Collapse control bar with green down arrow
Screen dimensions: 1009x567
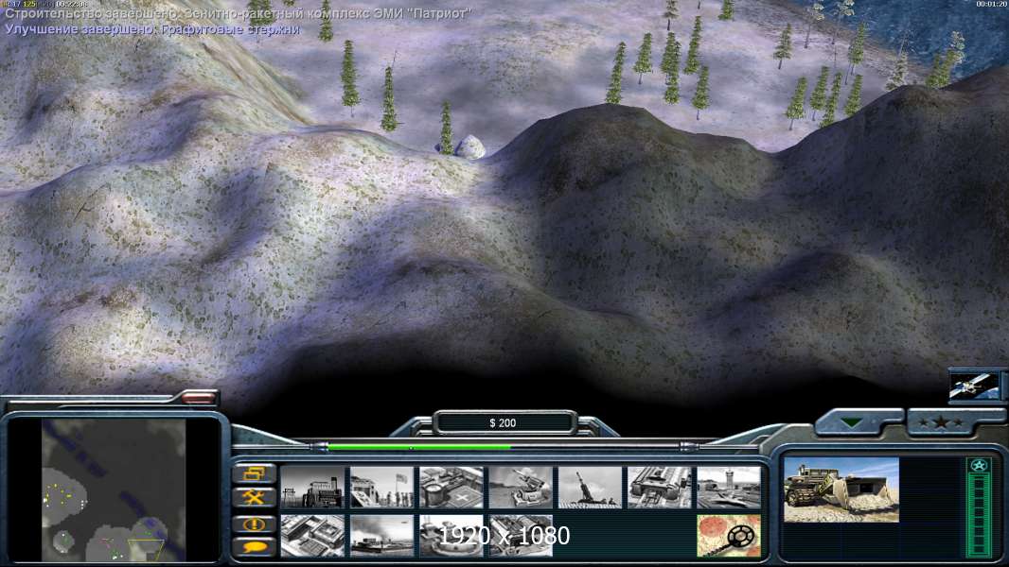(853, 422)
